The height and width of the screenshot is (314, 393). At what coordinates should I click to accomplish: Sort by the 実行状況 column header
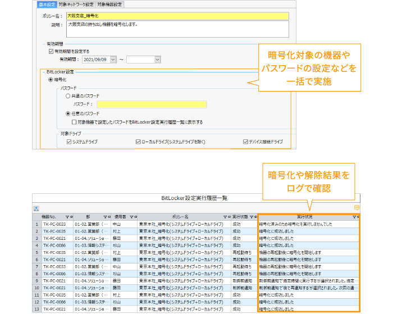tap(305, 217)
